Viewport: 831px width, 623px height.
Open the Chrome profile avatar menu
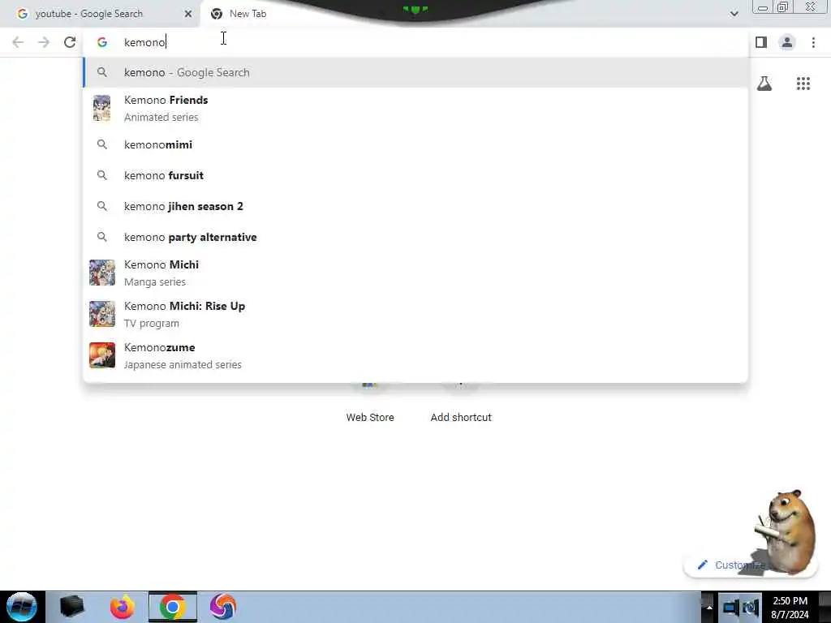787,42
